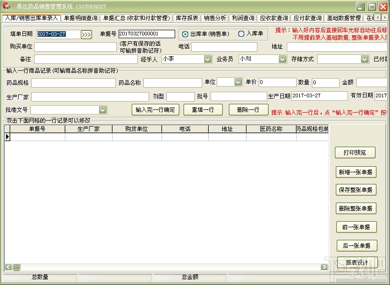Click the 购货单位 column header
Screen dimensions: 390x285
coord(137,129)
